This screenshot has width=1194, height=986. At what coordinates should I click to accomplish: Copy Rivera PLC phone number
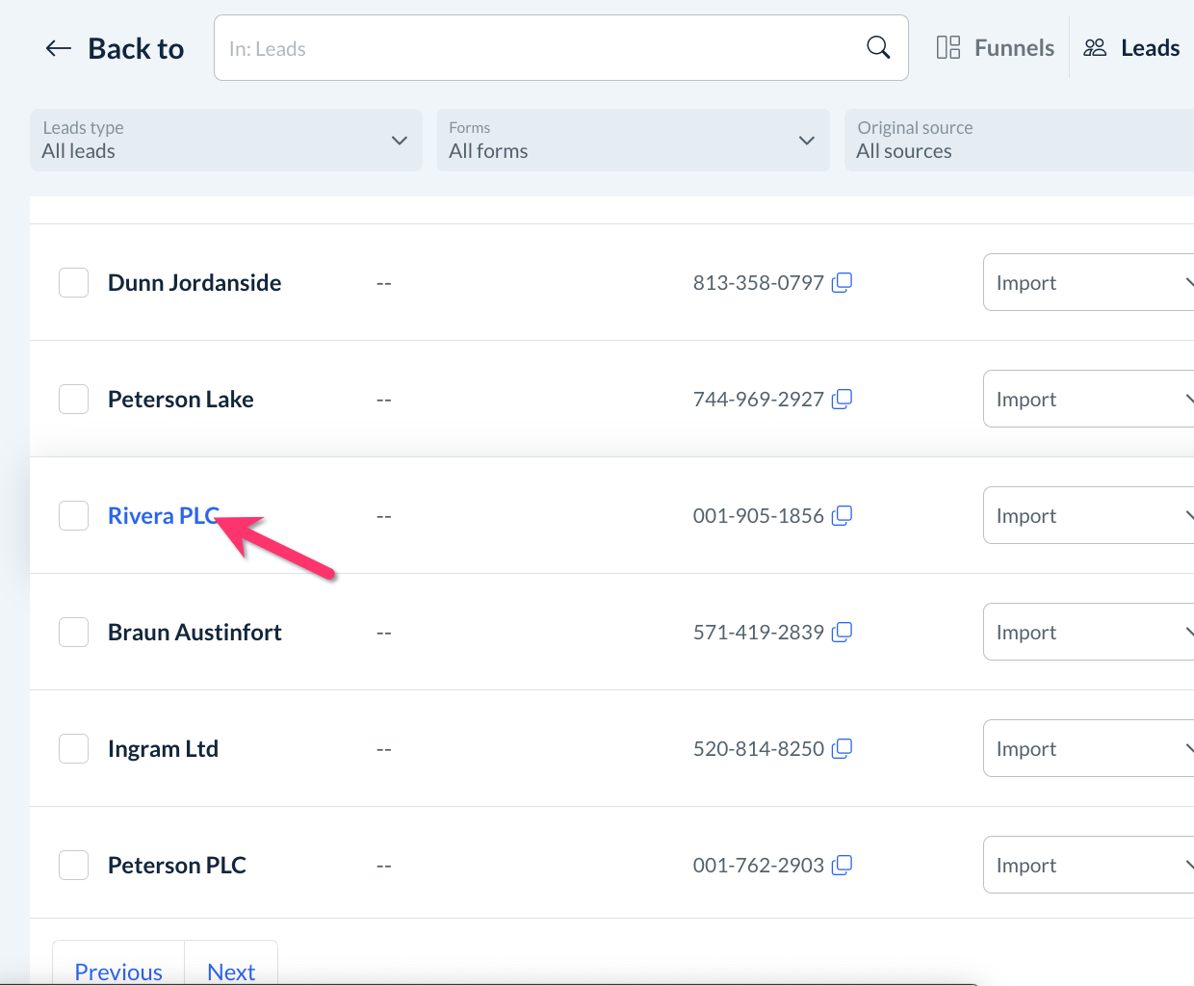(x=843, y=515)
